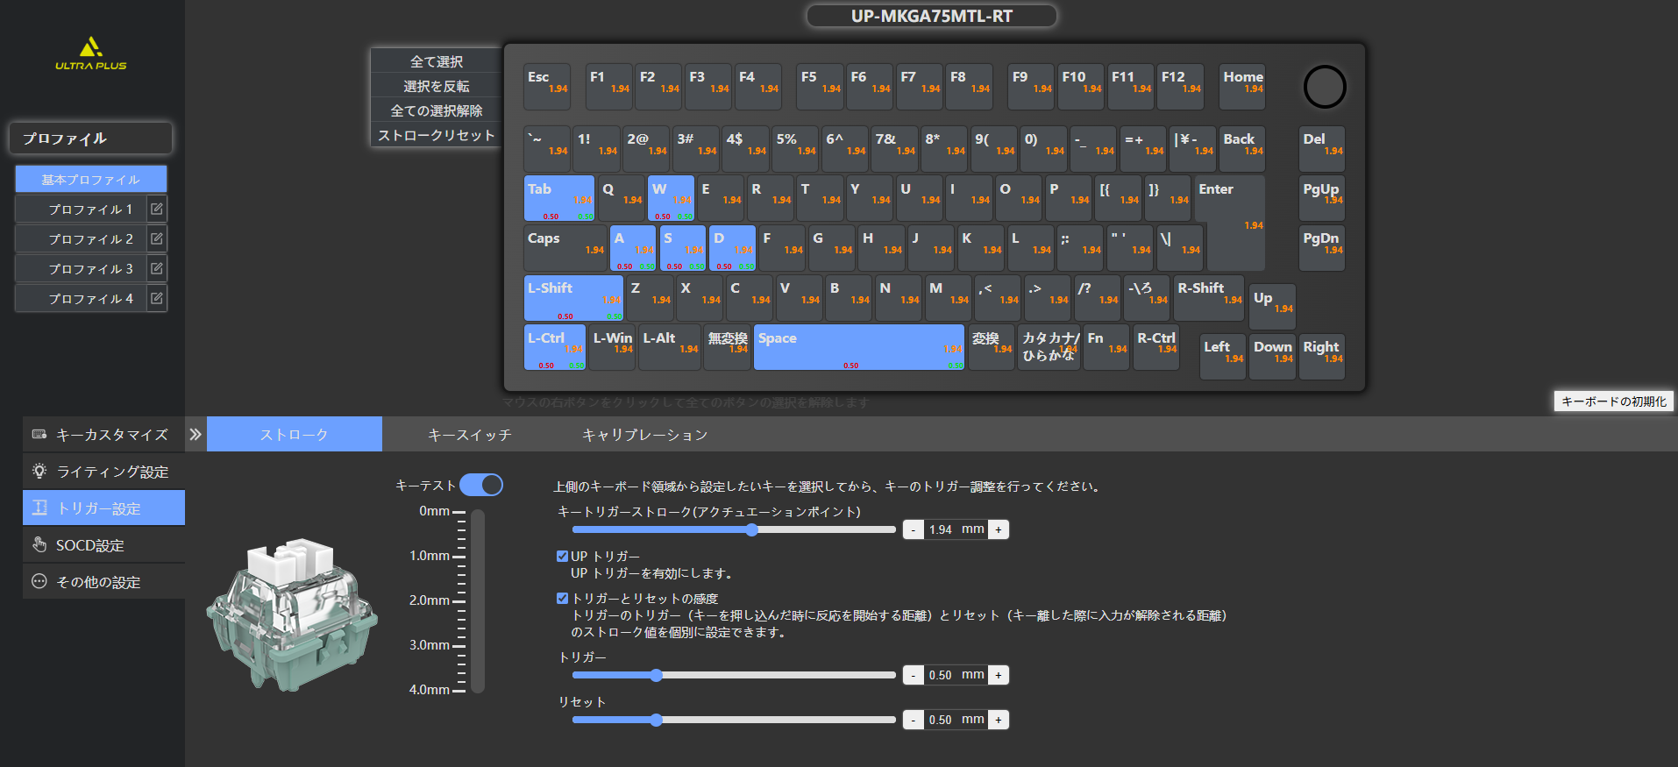This screenshot has height=767, width=1678.
Task: Uncheck the トリガーとリセットの感度 checkbox
Action: point(562,599)
